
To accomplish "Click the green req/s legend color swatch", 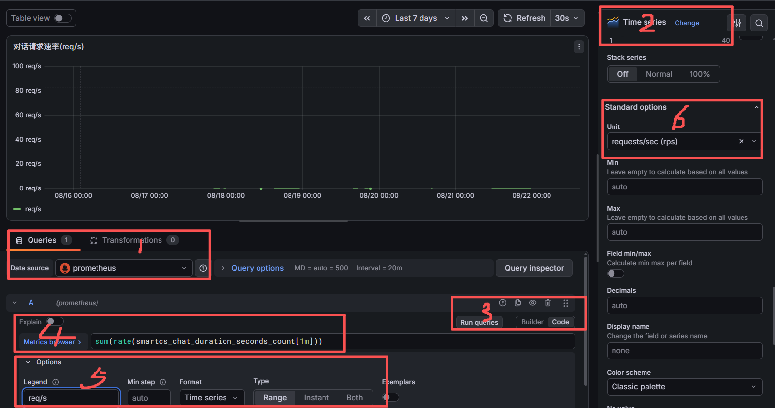I will pos(17,209).
